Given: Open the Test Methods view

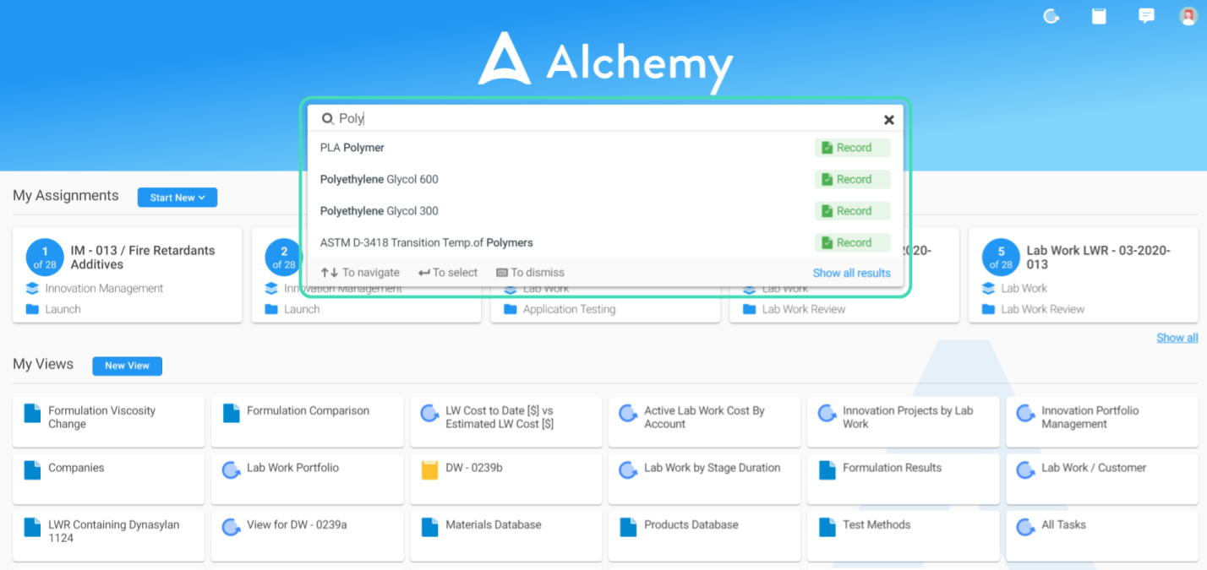Looking at the screenshot, I should (x=903, y=535).
